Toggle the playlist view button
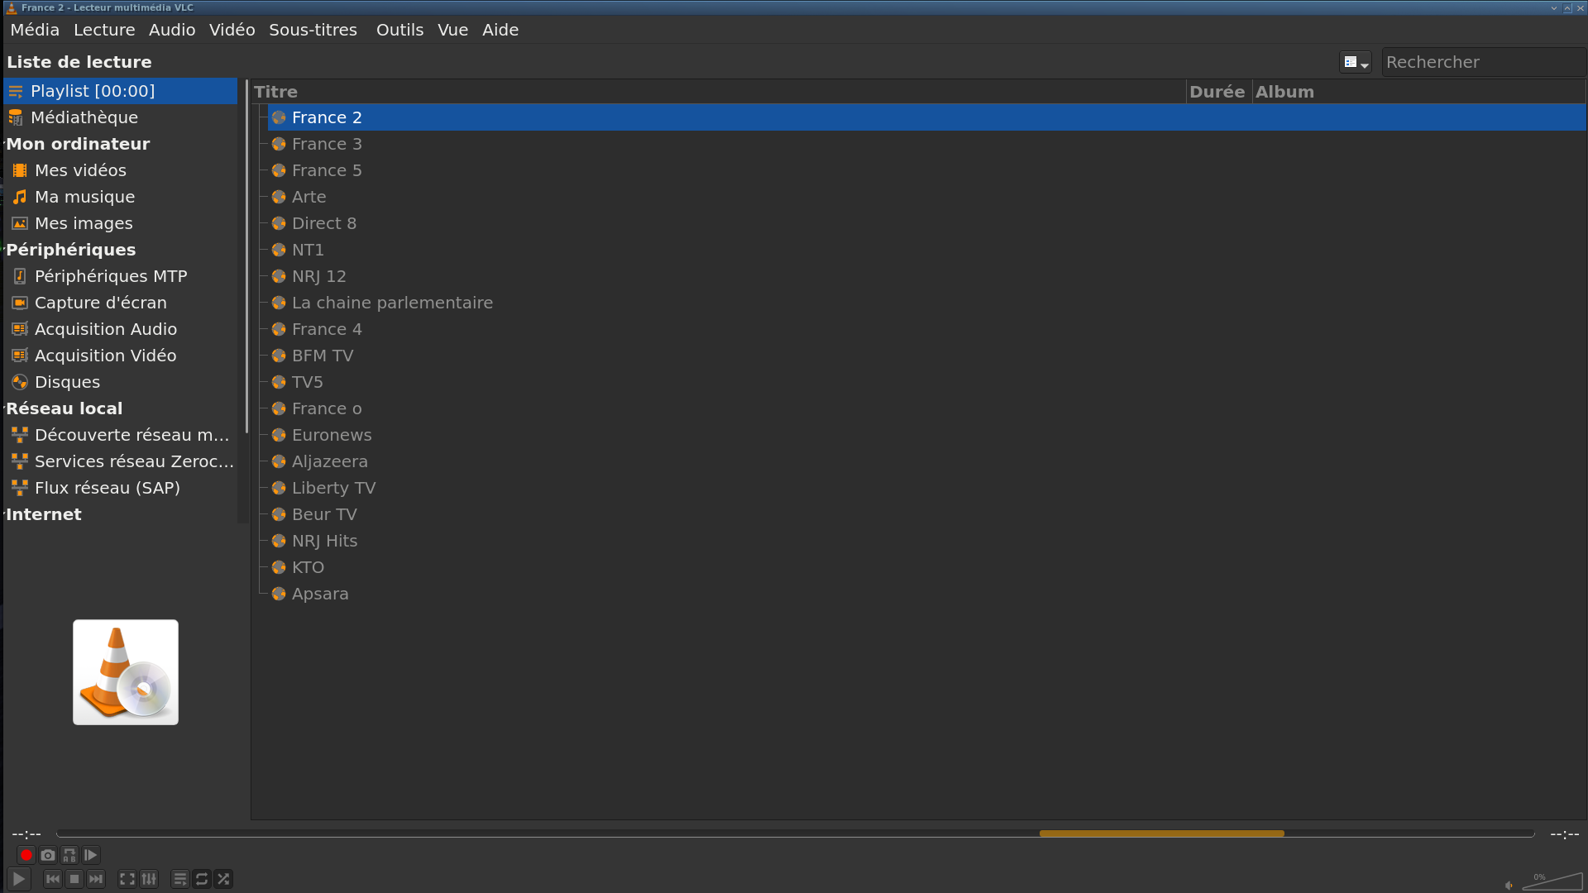The height and width of the screenshot is (893, 1588). coord(180,879)
